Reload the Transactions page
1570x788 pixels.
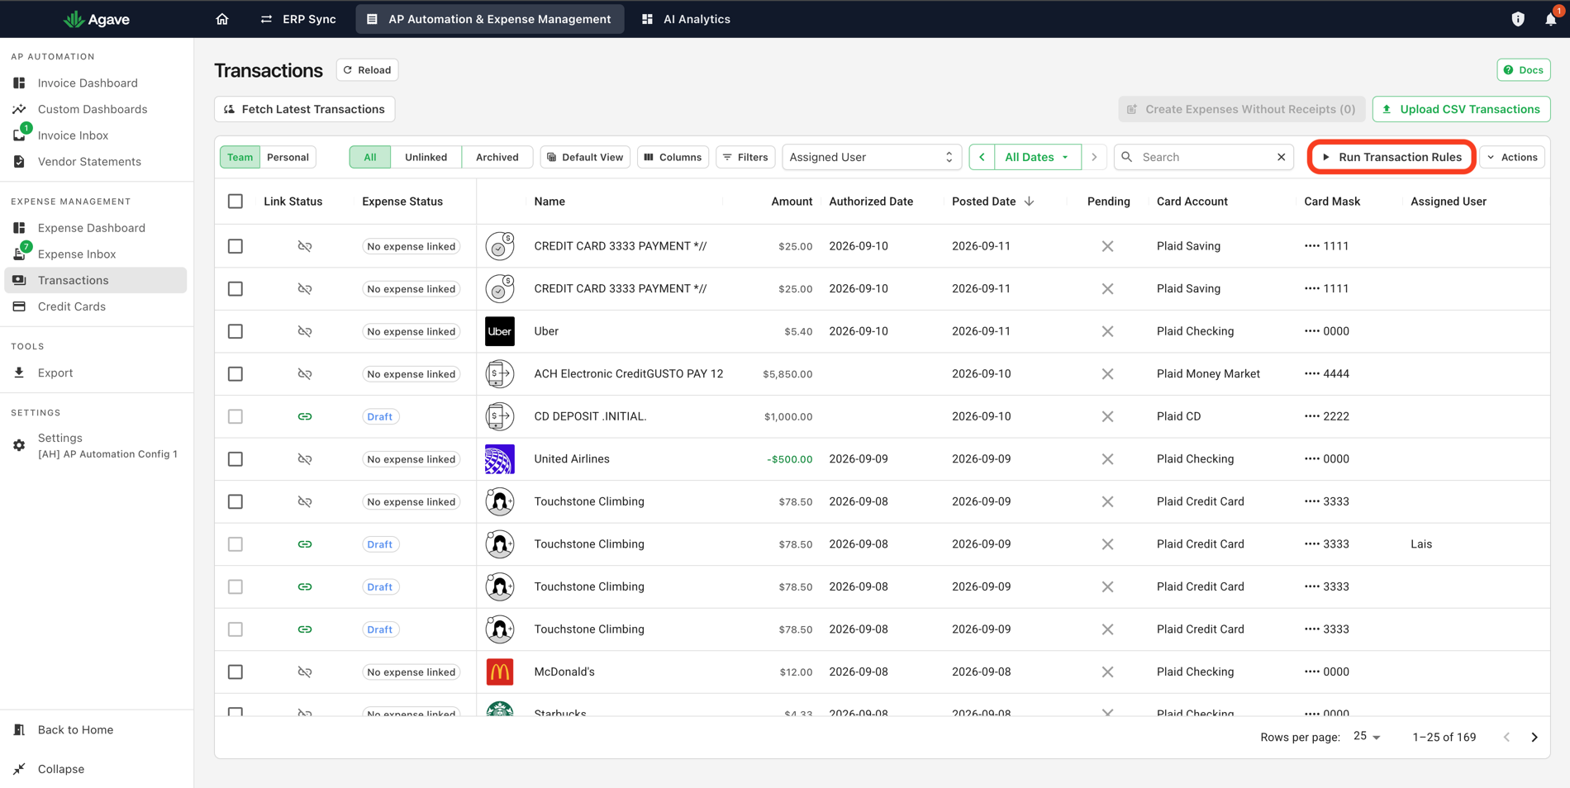coord(368,70)
